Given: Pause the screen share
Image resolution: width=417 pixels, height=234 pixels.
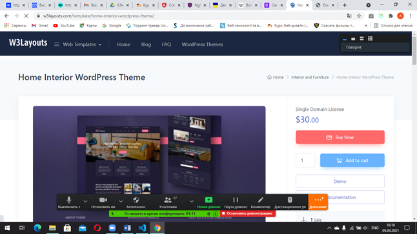Looking at the screenshot, I should point(236,202).
